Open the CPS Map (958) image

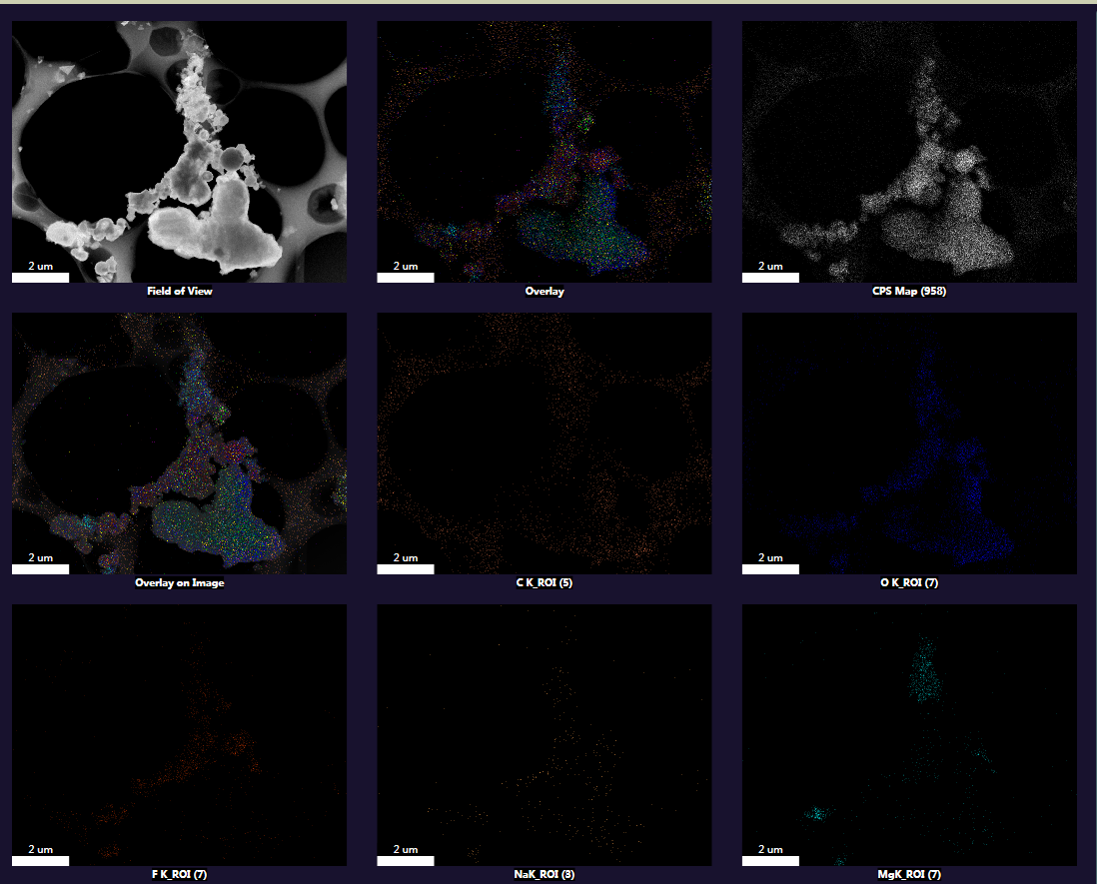909,152
